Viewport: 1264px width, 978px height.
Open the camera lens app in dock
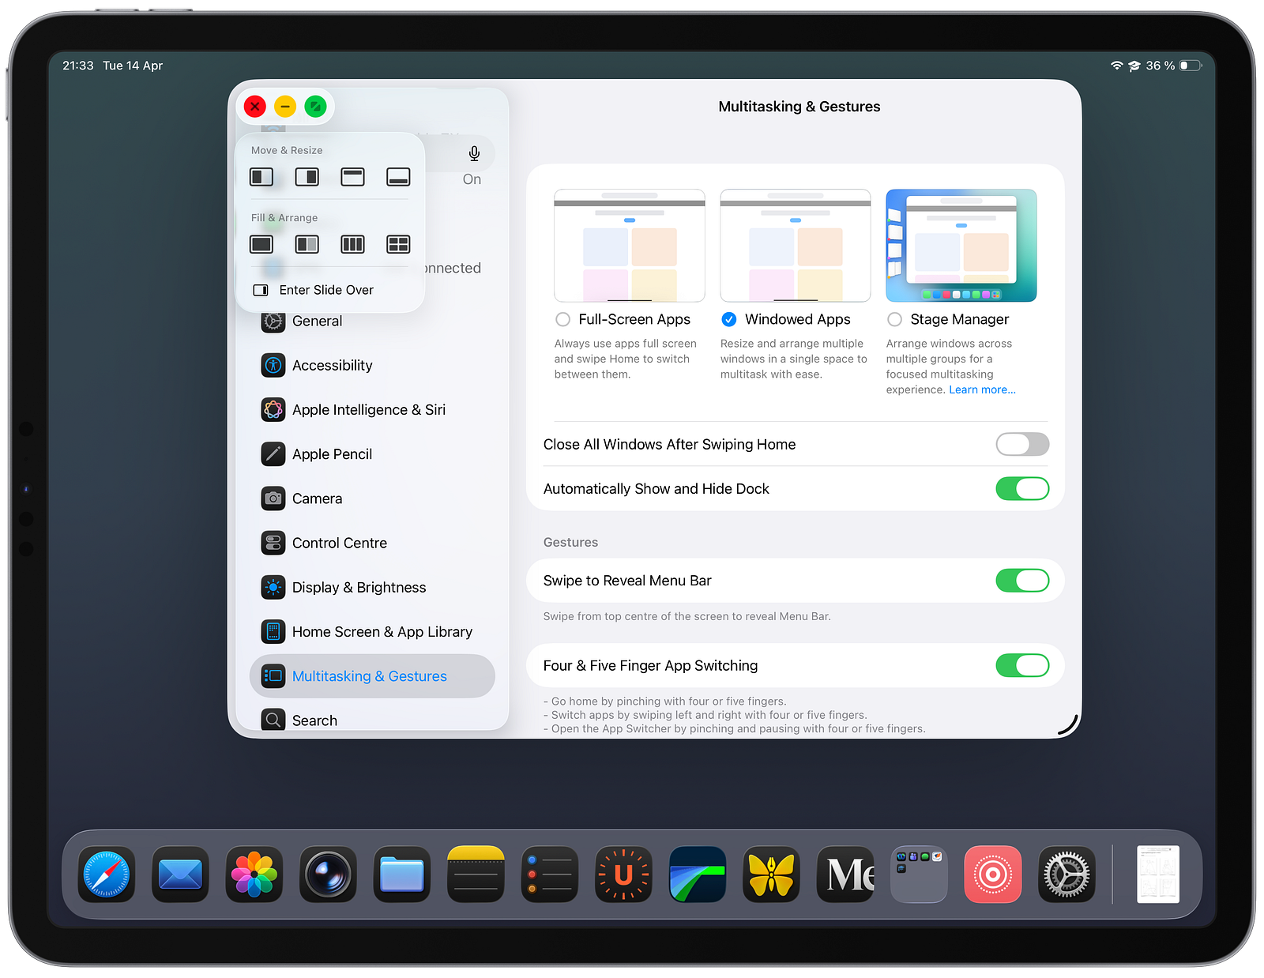click(328, 875)
